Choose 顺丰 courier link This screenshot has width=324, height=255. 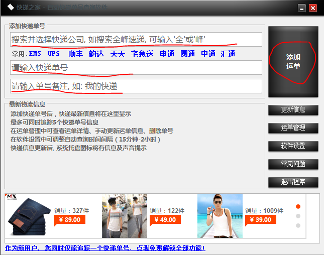[x=75, y=54]
